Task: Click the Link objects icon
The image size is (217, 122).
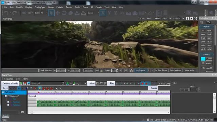Action: click(24, 13)
